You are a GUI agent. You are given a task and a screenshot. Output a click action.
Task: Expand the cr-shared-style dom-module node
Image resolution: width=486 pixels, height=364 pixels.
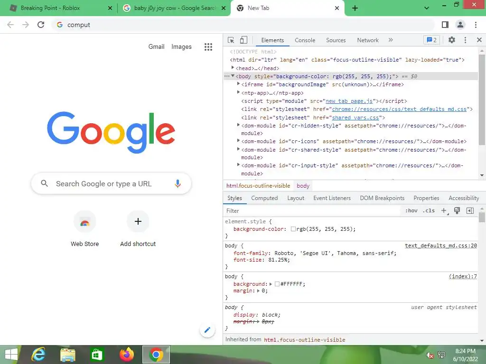[x=238, y=149]
